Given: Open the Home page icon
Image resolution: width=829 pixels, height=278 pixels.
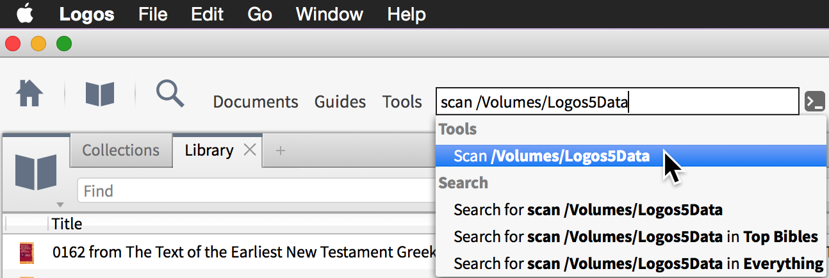Looking at the screenshot, I should 29,95.
